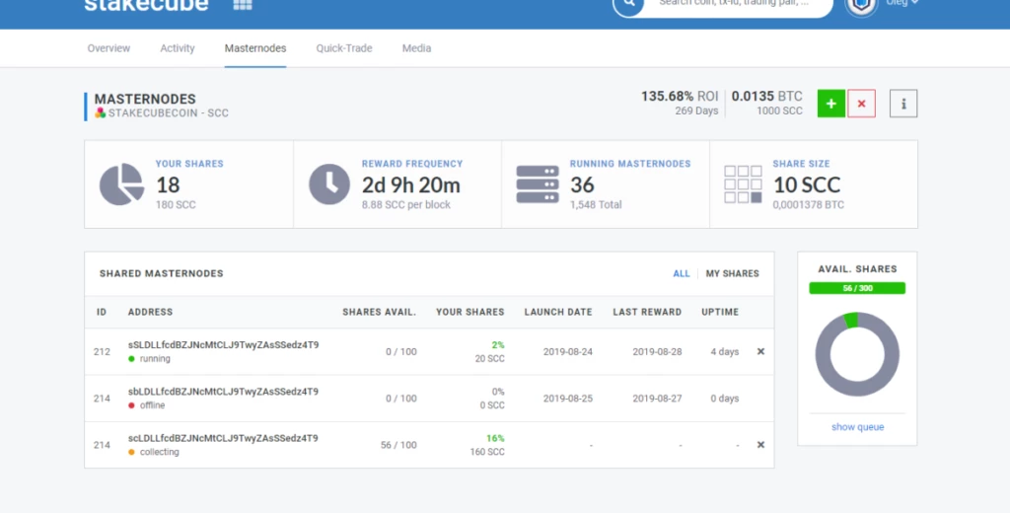Click address sbLDLLfcdBZJNcMtCLJ9TwyZAsSSedz4T9
Screen dimensions: 1010x513
[x=223, y=392]
